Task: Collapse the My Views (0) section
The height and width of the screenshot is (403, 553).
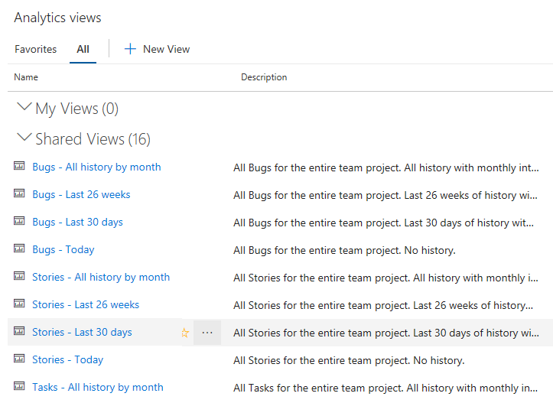Action: pyautogui.click(x=24, y=107)
